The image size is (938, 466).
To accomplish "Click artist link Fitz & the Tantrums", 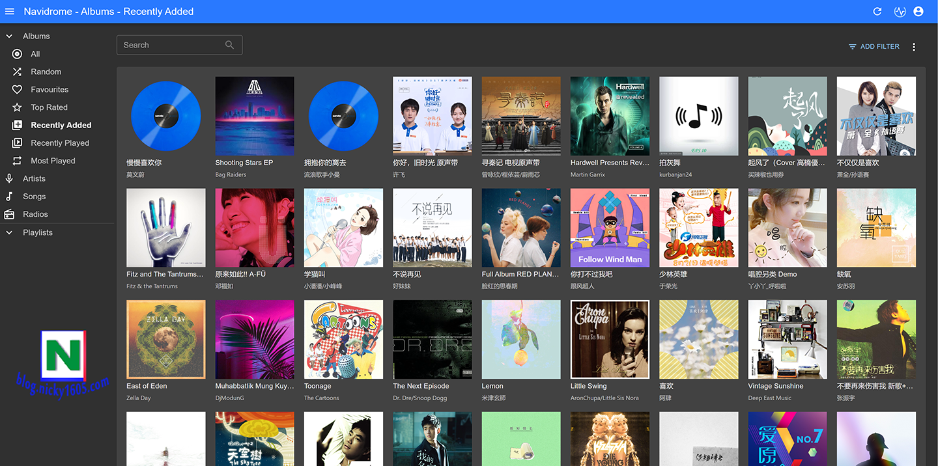I will click(152, 286).
